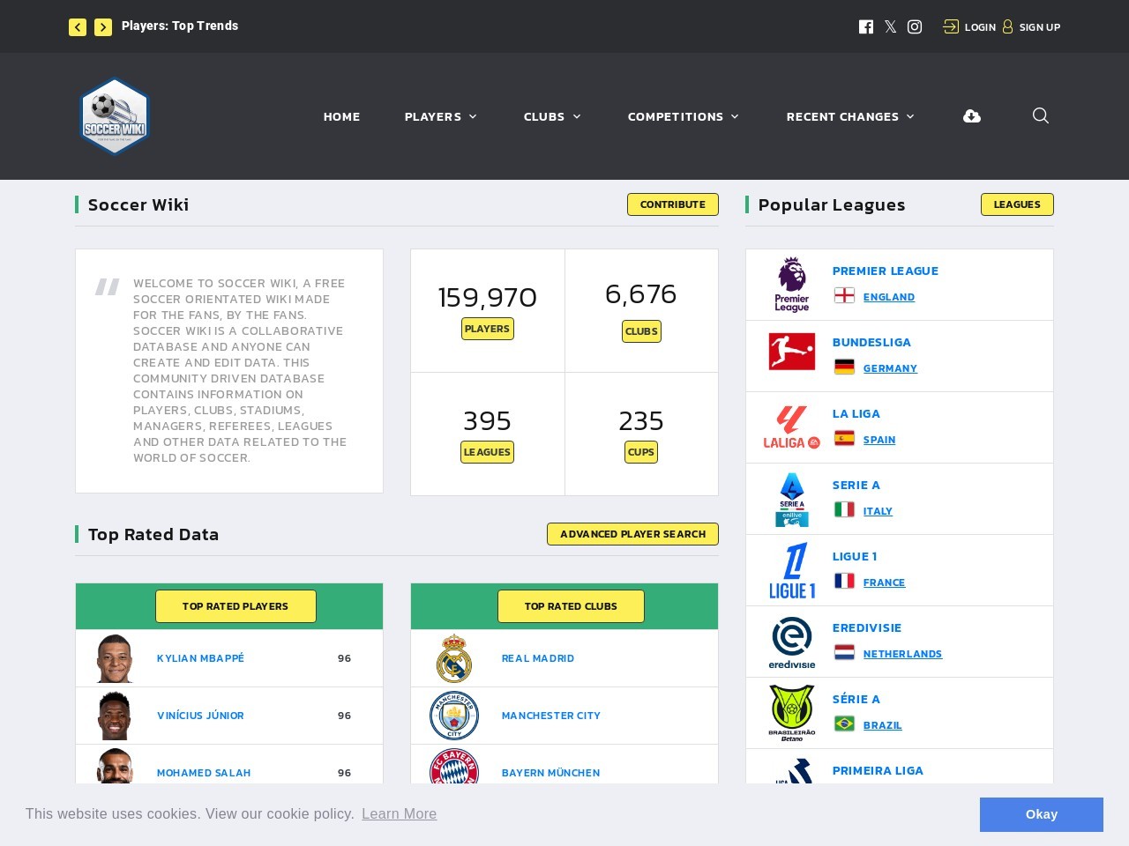Click the LaLiga logo

792,427
